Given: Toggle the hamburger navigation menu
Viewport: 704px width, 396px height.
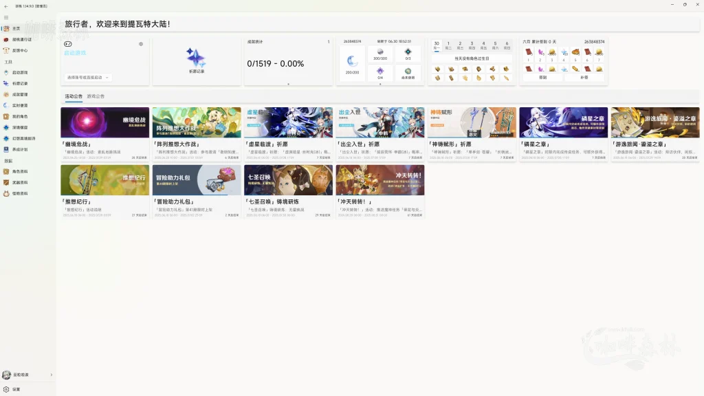Looking at the screenshot, I should [x=6, y=17].
